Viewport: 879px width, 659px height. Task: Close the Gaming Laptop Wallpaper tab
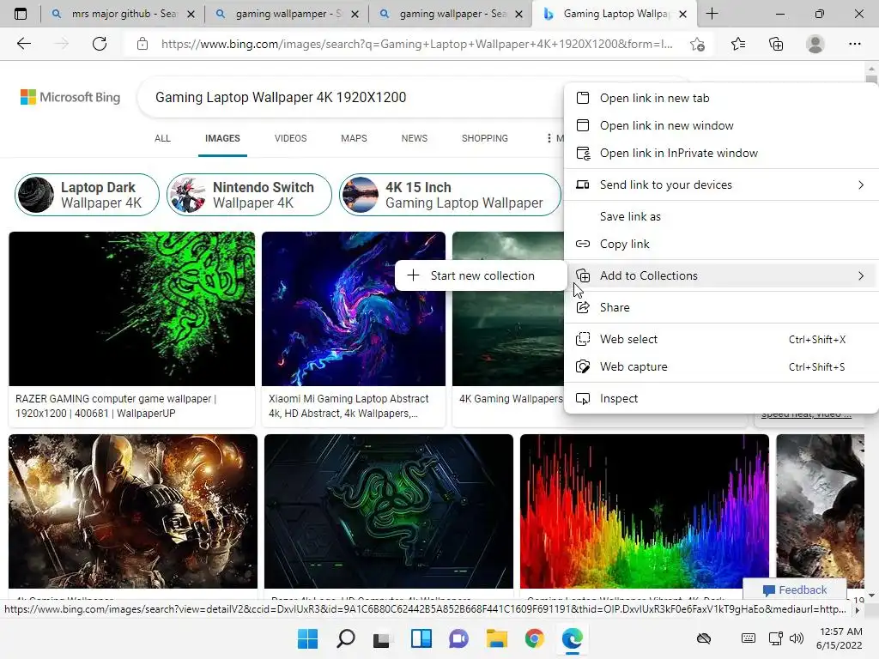click(682, 15)
